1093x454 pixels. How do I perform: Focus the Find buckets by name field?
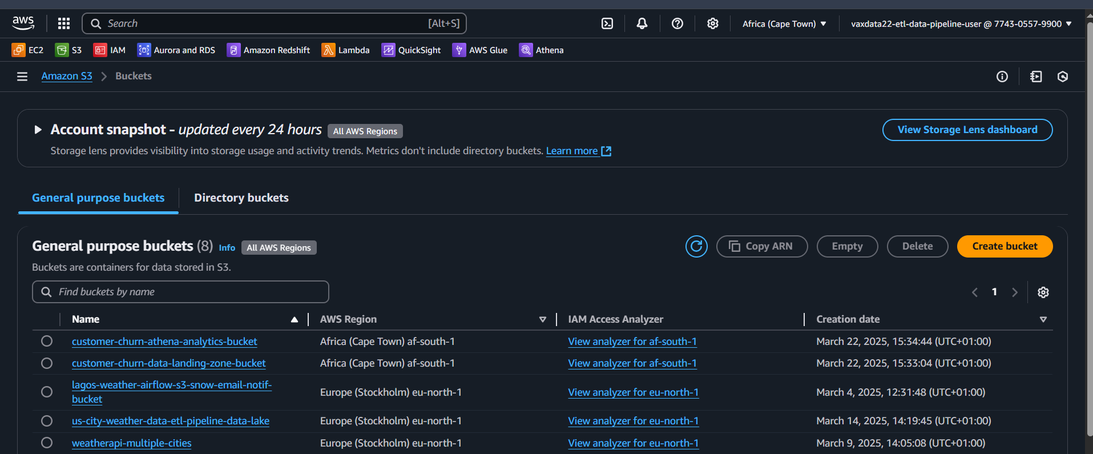coord(180,292)
